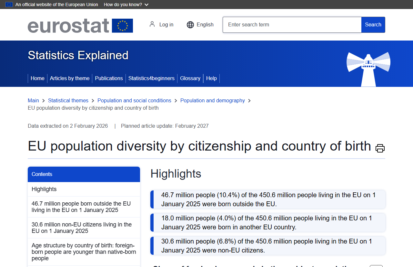Focus the 'Enter search term' field

292,25
